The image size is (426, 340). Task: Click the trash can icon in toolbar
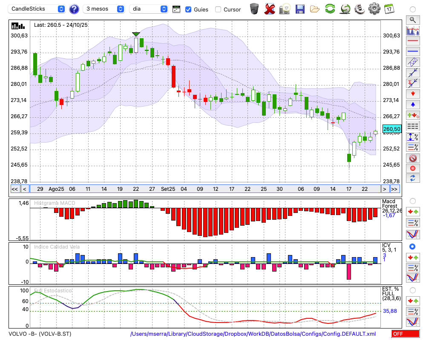tap(254, 9)
